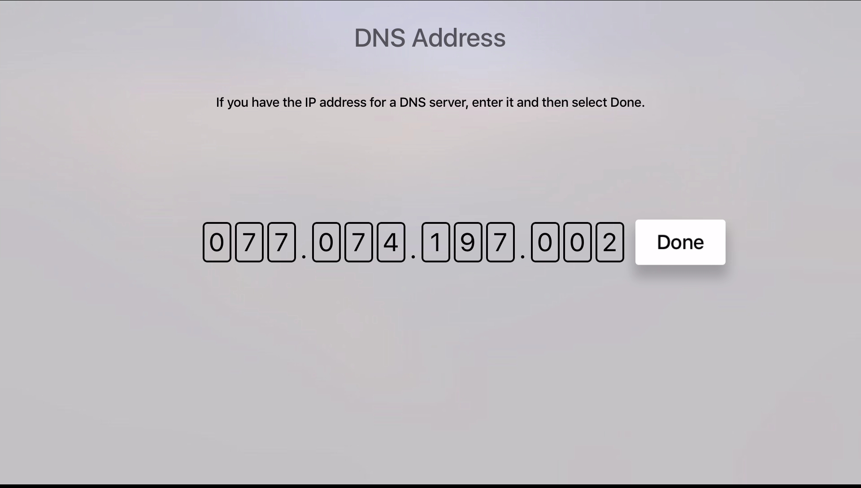Click the '7' digit in first octet
Viewport: 861px width, 488px height.
pyautogui.click(x=249, y=242)
